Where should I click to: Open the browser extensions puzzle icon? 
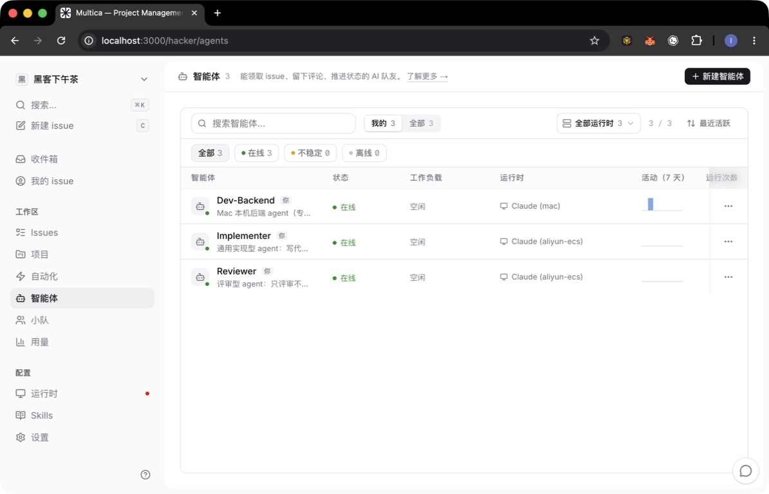click(x=696, y=41)
